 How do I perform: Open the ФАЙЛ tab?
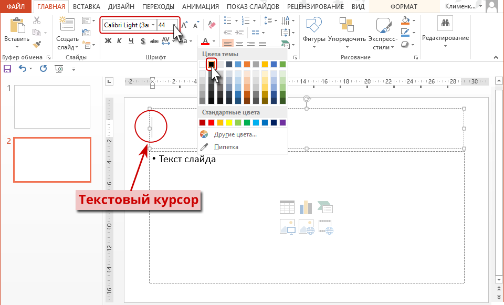click(16, 6)
